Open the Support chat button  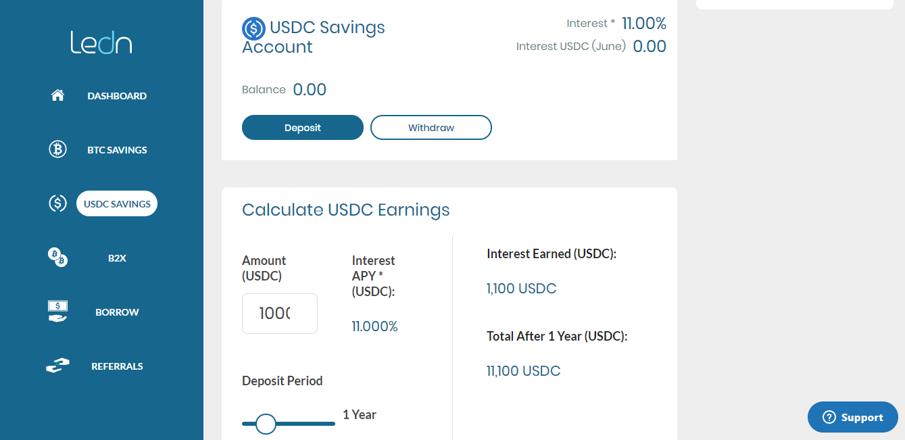(853, 417)
